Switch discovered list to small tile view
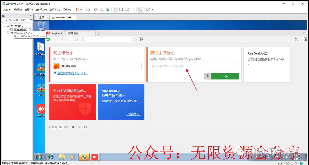The width and height of the screenshot is (309, 165). point(86,127)
